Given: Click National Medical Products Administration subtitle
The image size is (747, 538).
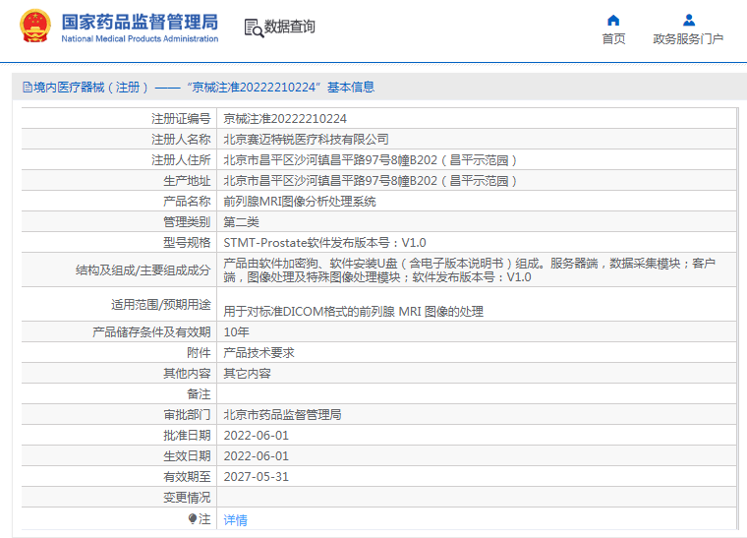Looking at the screenshot, I should click(x=140, y=38).
